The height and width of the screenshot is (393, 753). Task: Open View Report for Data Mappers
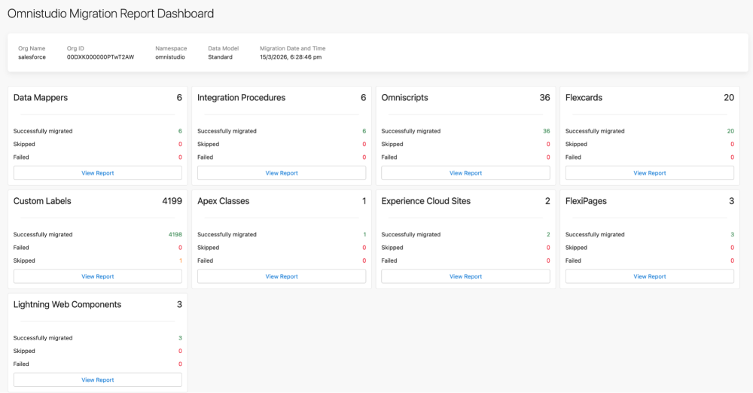click(x=97, y=173)
